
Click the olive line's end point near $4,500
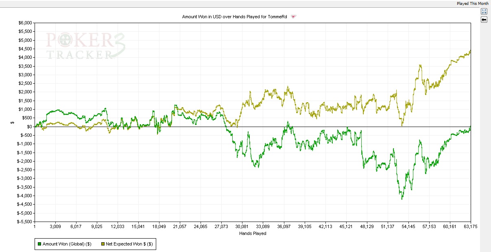coord(470,51)
